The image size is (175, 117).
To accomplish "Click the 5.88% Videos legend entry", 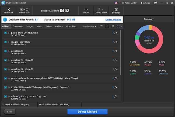I will click(x=133, y=72).
